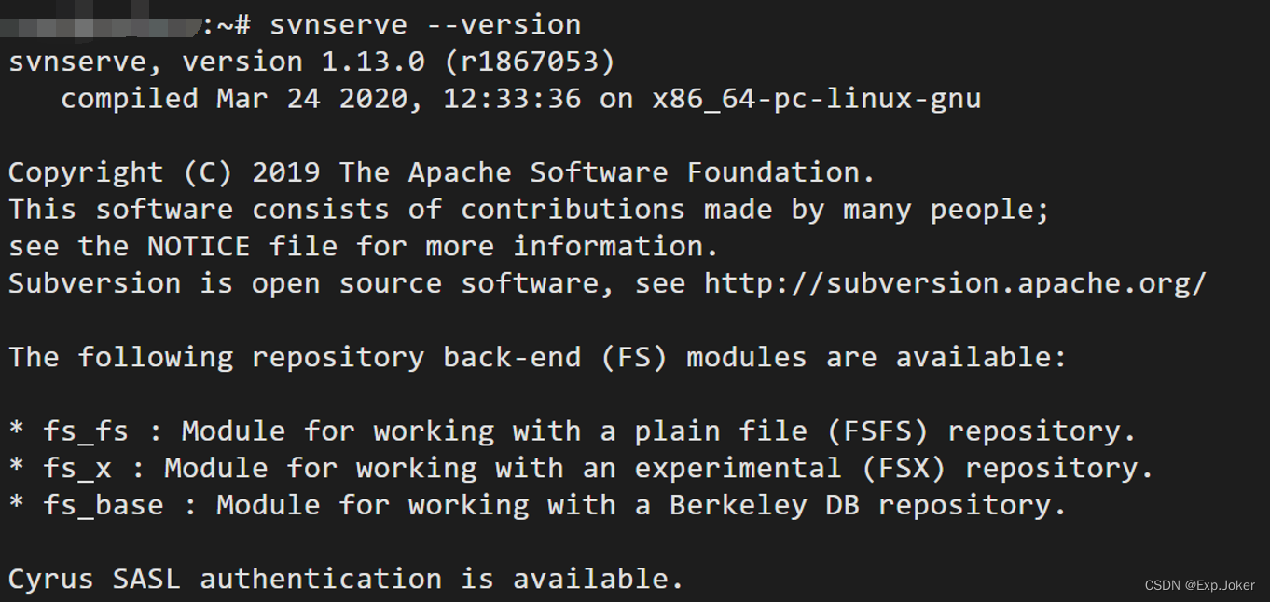Click the fs_x module name
The image size is (1270, 602).
77,468
